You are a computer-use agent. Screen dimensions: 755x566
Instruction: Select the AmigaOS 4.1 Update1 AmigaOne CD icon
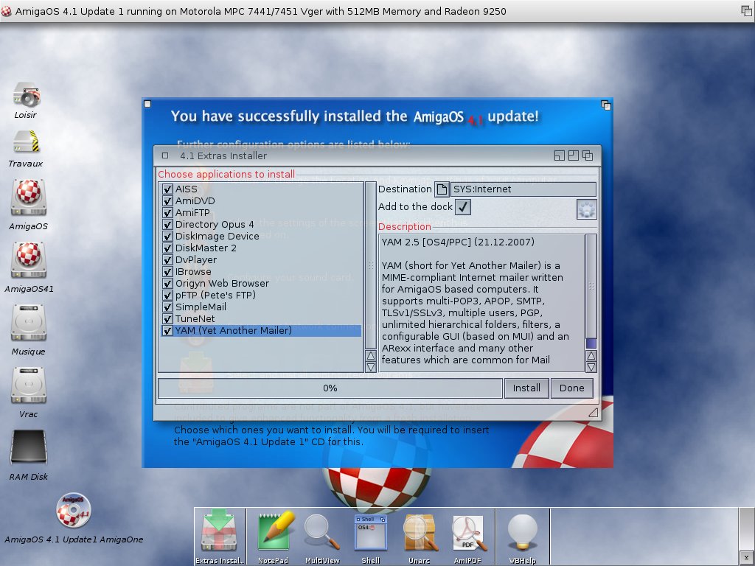73,510
